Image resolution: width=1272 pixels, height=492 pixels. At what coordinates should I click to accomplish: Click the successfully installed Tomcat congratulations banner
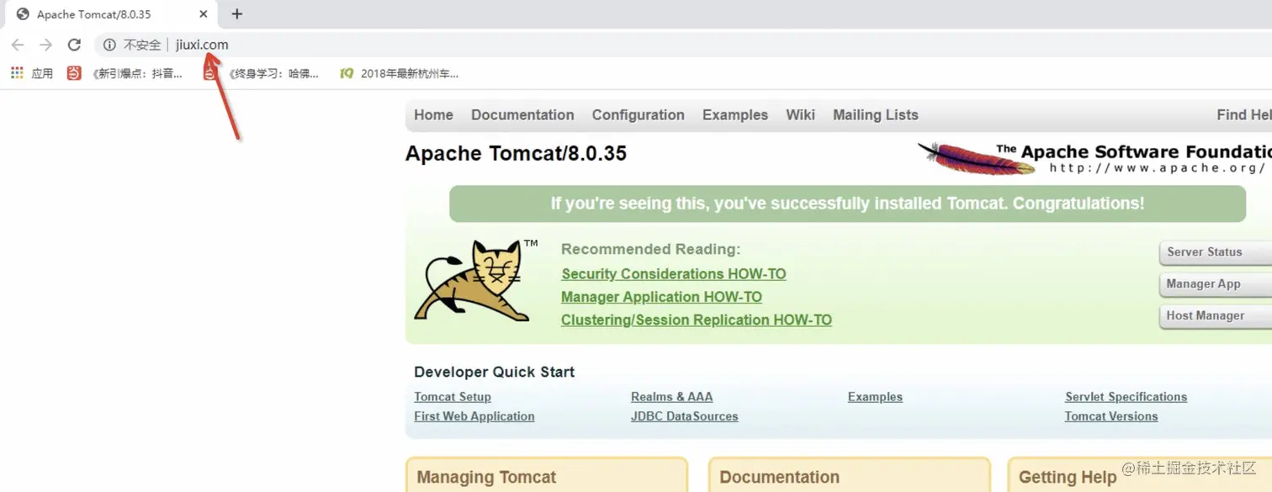[x=847, y=204]
